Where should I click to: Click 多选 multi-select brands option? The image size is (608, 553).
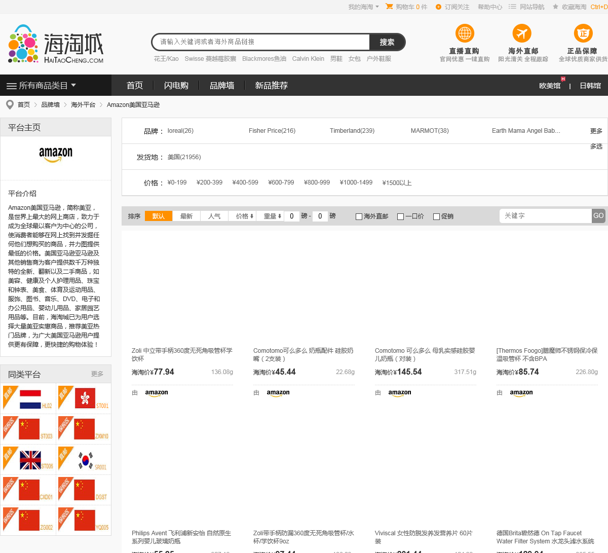click(x=596, y=146)
